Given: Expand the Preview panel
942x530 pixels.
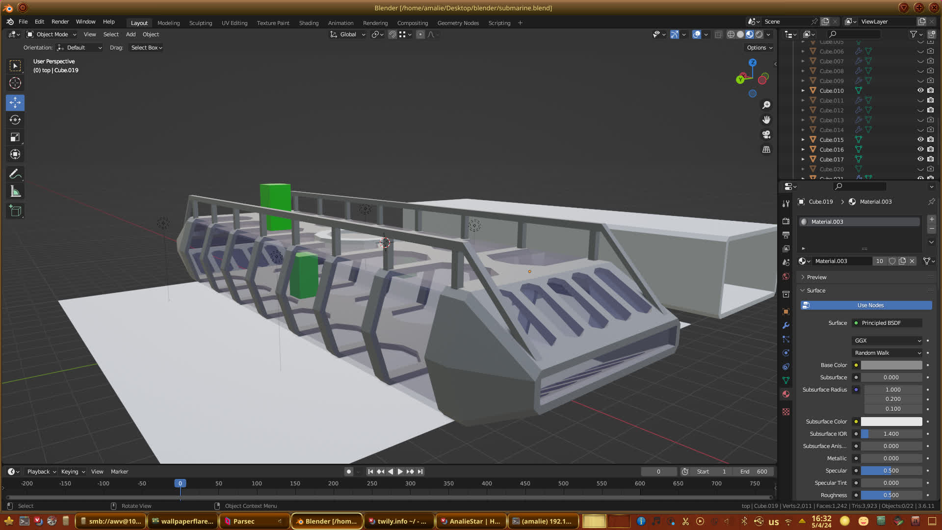Looking at the screenshot, I should pyautogui.click(x=816, y=277).
